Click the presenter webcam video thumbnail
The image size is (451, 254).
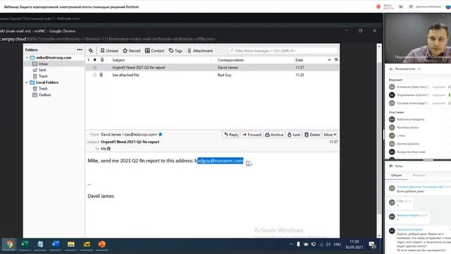(x=418, y=37)
